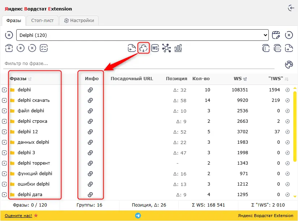Open the Delphi (120) list dropdown
The width and height of the screenshot is (298, 221).
(142, 35)
